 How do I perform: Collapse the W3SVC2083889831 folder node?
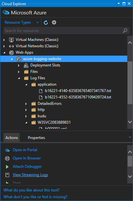pyautogui.click(x=26, y=122)
